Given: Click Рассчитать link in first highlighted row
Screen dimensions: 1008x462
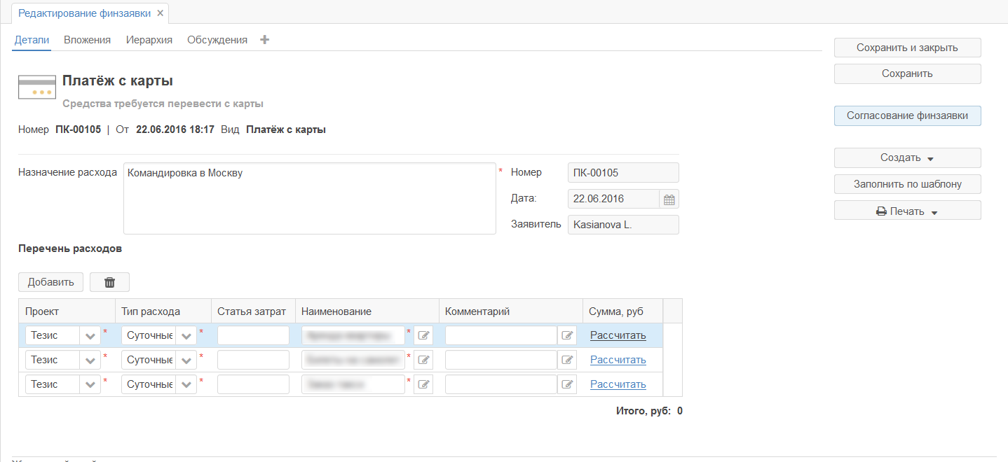Looking at the screenshot, I should [x=618, y=335].
